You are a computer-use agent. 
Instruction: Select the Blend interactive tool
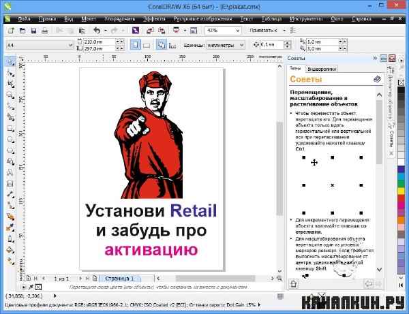tap(10, 217)
